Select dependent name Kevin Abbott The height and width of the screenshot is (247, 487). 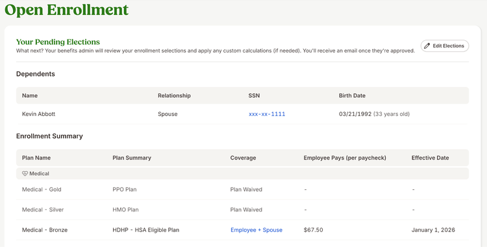[38, 114]
